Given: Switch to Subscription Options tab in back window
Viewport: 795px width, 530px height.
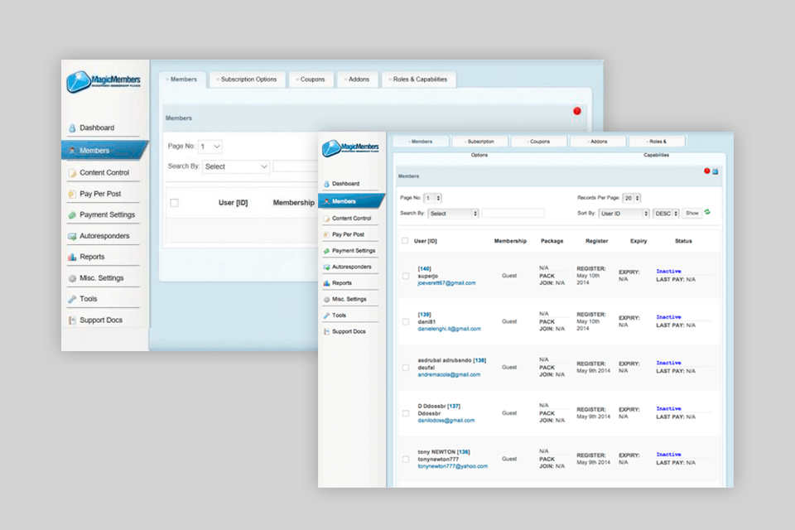Looking at the screenshot, I should click(x=247, y=79).
